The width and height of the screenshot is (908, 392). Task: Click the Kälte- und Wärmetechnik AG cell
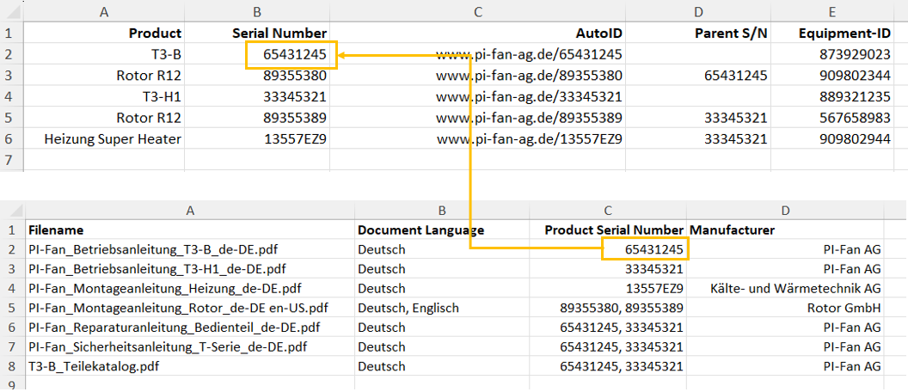785,288
